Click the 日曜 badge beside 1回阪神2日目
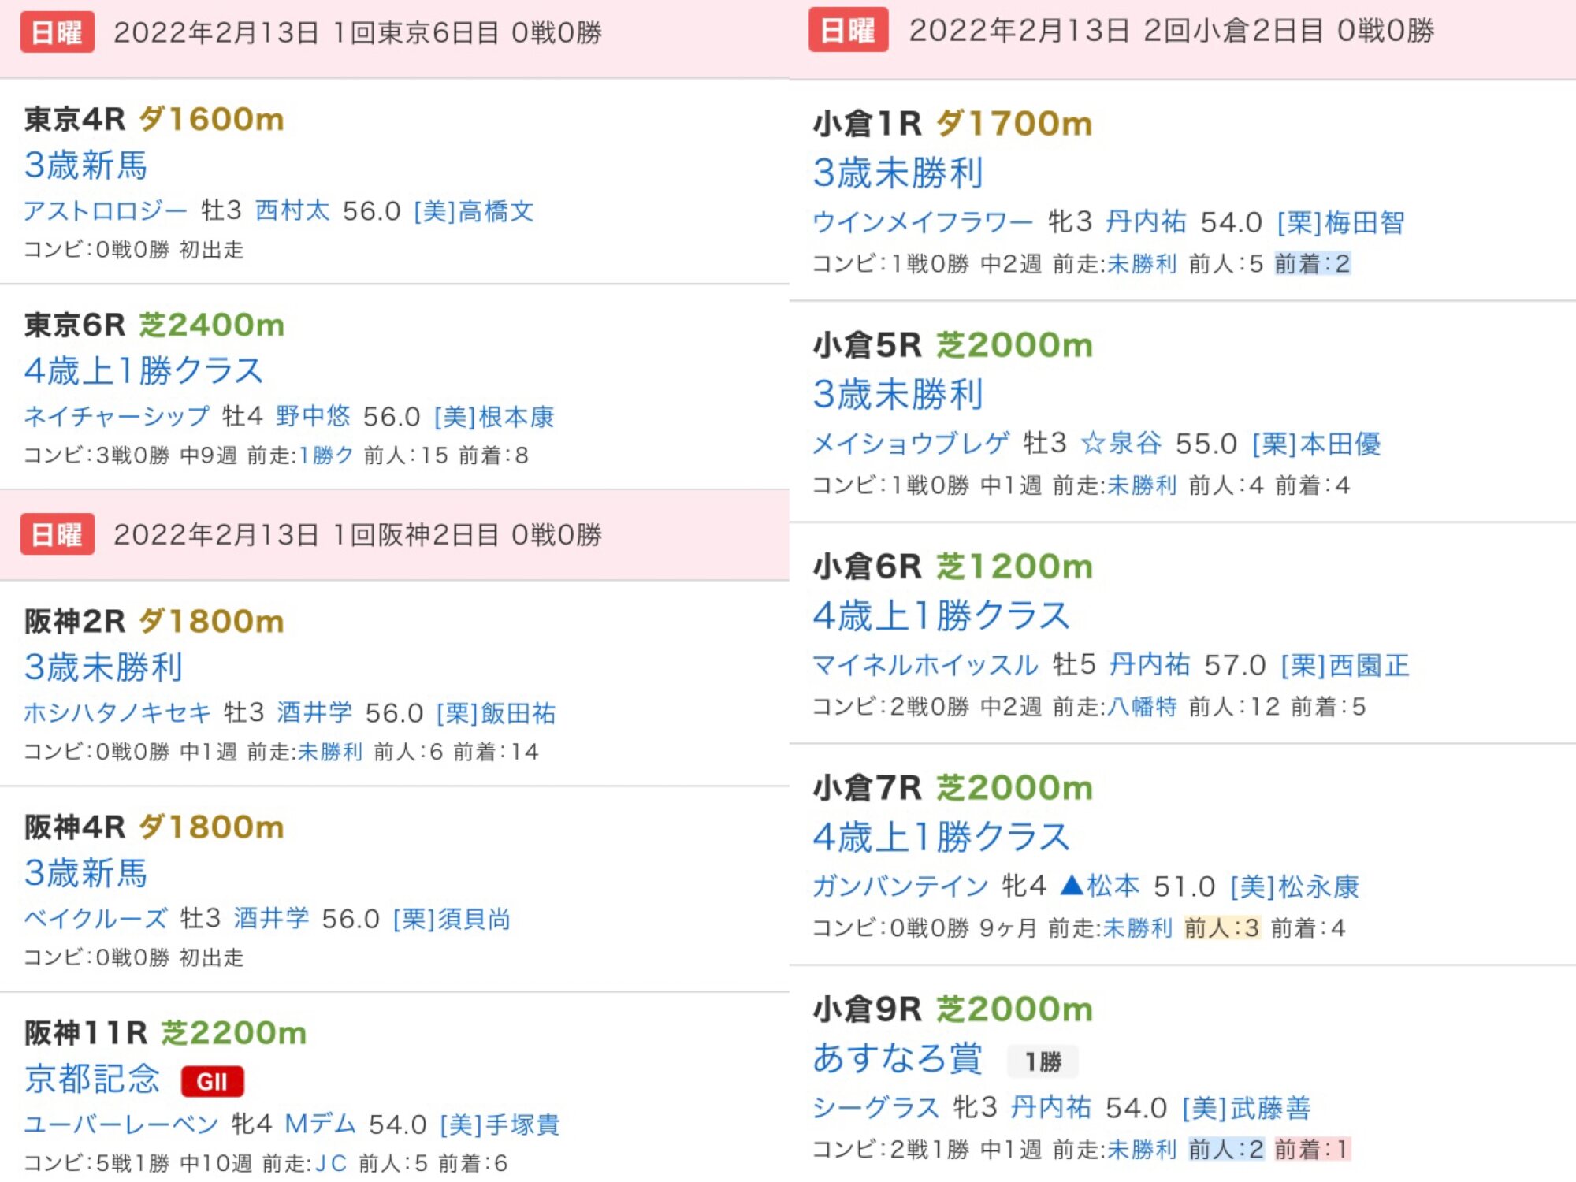Screen dimensions: 1576x1182 click(58, 535)
